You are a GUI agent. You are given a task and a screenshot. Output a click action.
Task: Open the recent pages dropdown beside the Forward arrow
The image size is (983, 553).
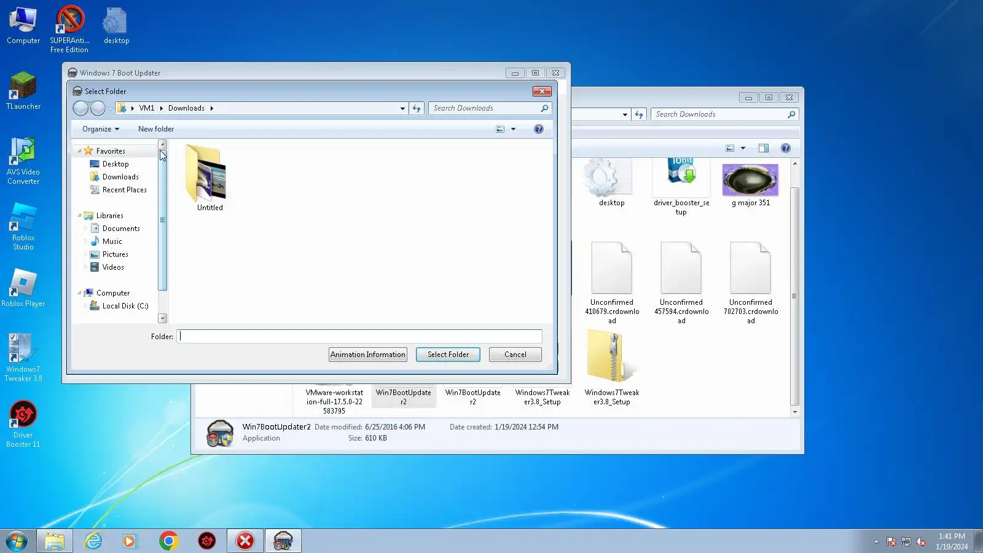[110, 109]
